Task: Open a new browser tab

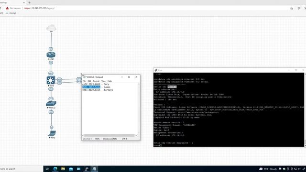Action: pos(30,2)
